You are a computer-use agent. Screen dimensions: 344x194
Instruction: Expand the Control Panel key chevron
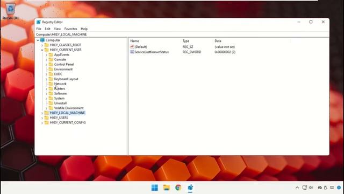coord(47,65)
